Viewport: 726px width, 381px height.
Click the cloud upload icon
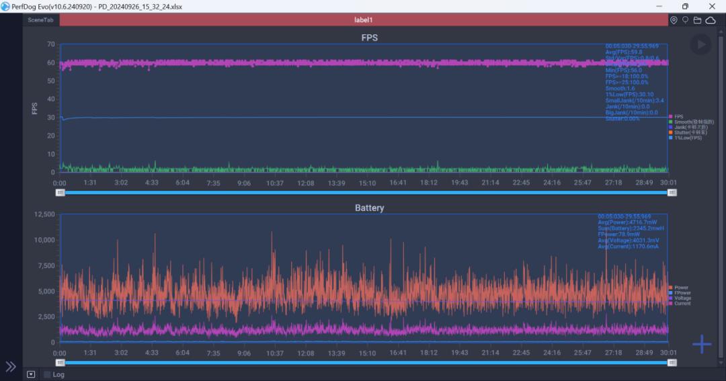coord(710,20)
